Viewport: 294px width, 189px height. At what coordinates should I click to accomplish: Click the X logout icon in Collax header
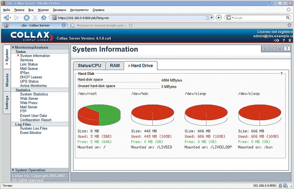coord(290,40)
